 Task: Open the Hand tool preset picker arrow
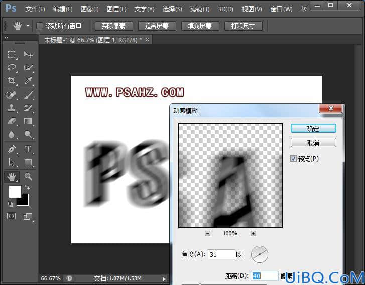[28, 26]
